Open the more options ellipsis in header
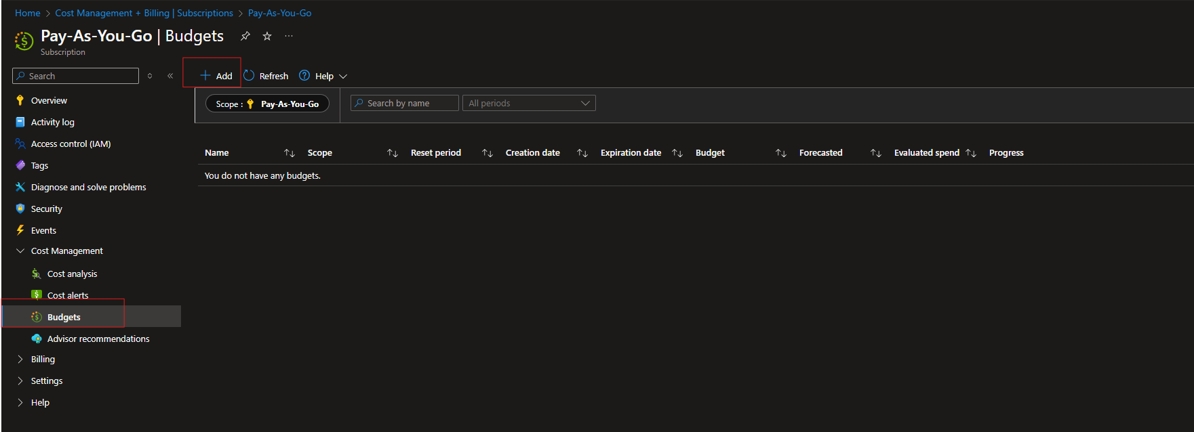This screenshot has width=1194, height=432. [x=289, y=36]
